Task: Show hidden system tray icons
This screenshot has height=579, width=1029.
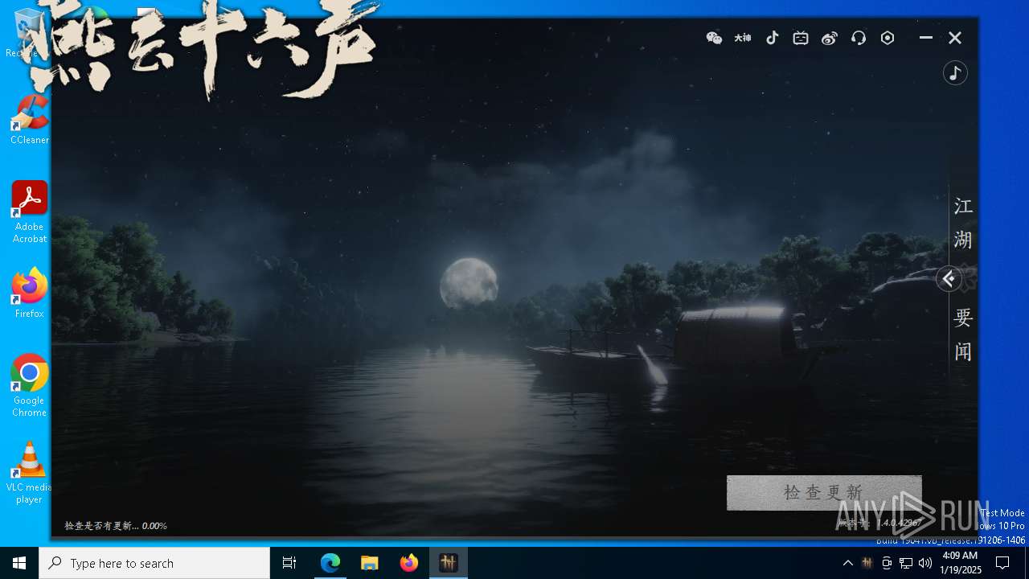Action: coord(847,563)
